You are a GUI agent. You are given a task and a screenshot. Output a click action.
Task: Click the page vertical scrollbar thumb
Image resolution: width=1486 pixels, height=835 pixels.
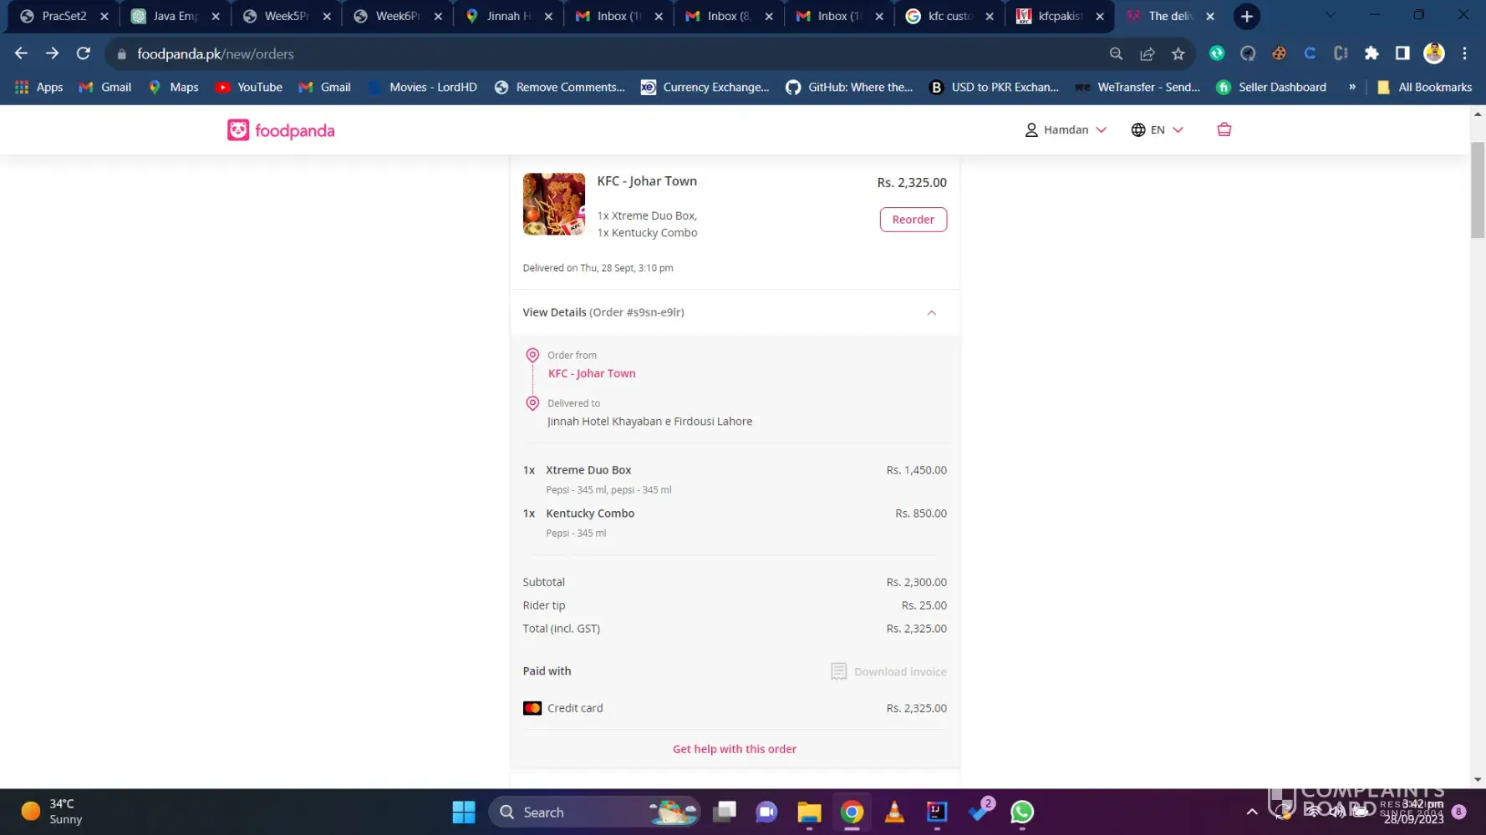[1477, 190]
